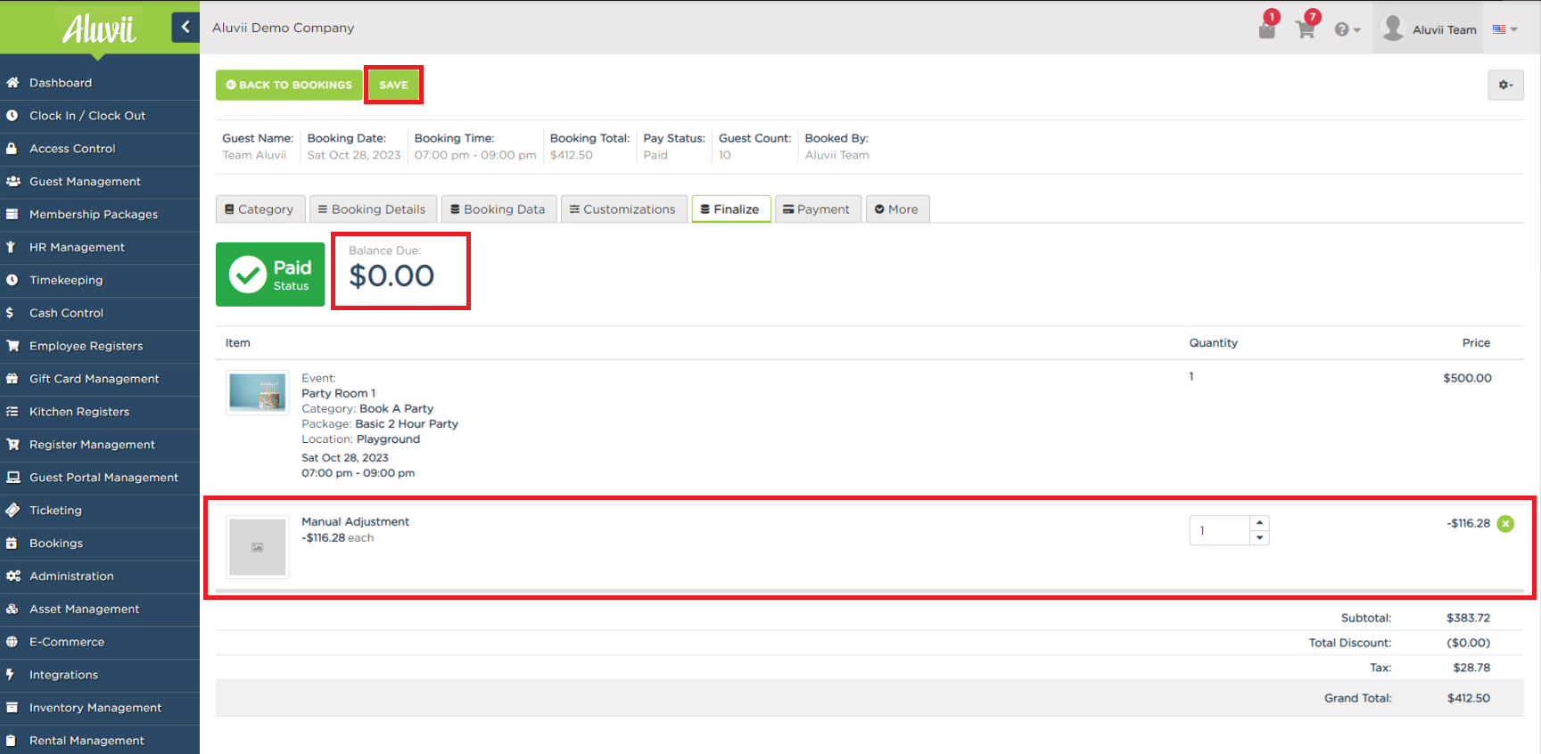This screenshot has width=1541, height=754.
Task: Click the Grand Total amount $412.50
Action: [x=1468, y=698]
